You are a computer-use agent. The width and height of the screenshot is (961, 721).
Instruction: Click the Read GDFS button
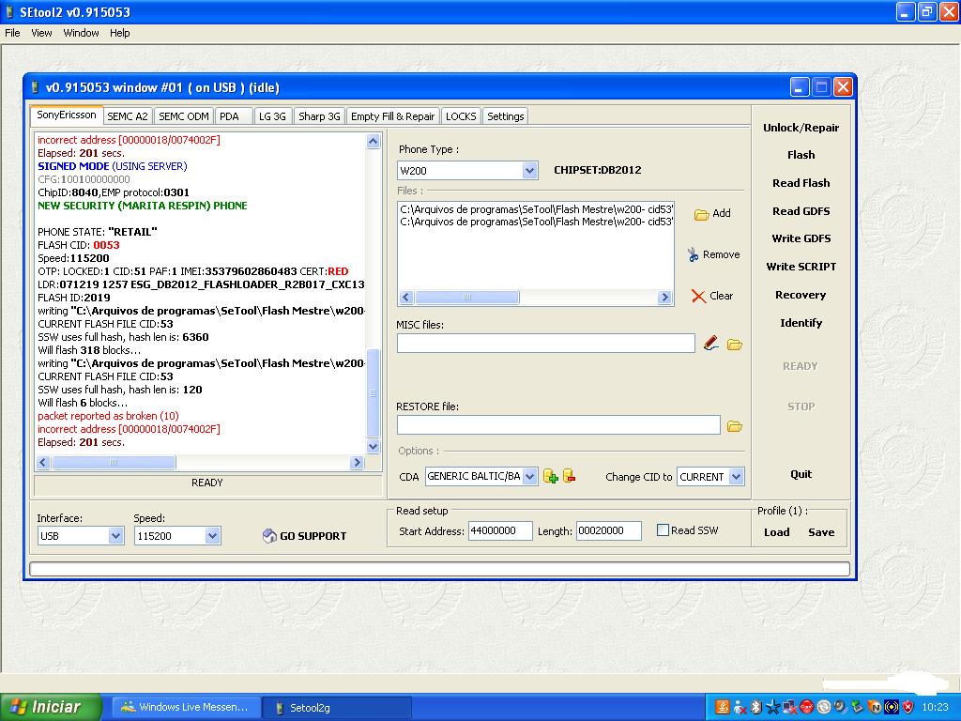coord(801,211)
